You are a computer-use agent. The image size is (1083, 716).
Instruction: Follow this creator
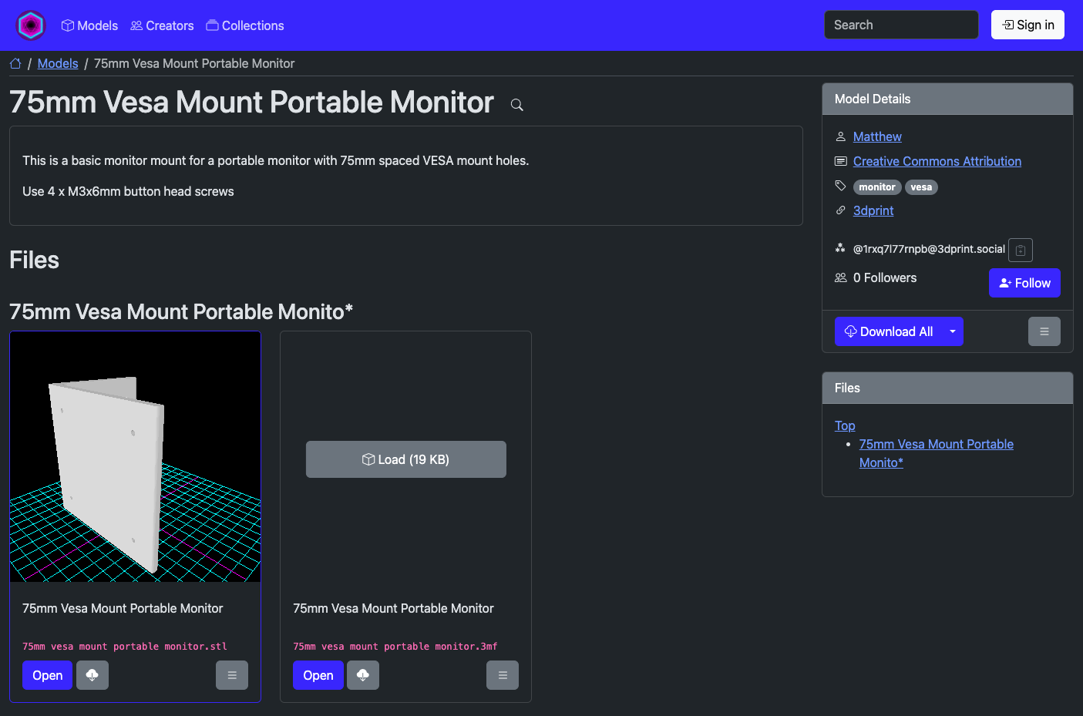(x=1024, y=283)
